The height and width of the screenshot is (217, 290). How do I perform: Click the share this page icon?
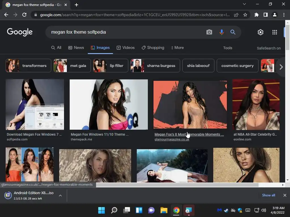tap(236, 15)
